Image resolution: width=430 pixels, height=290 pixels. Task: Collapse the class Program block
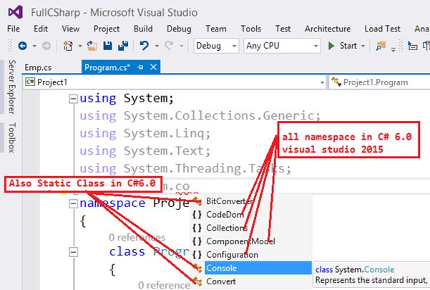pyautogui.click(x=73, y=252)
